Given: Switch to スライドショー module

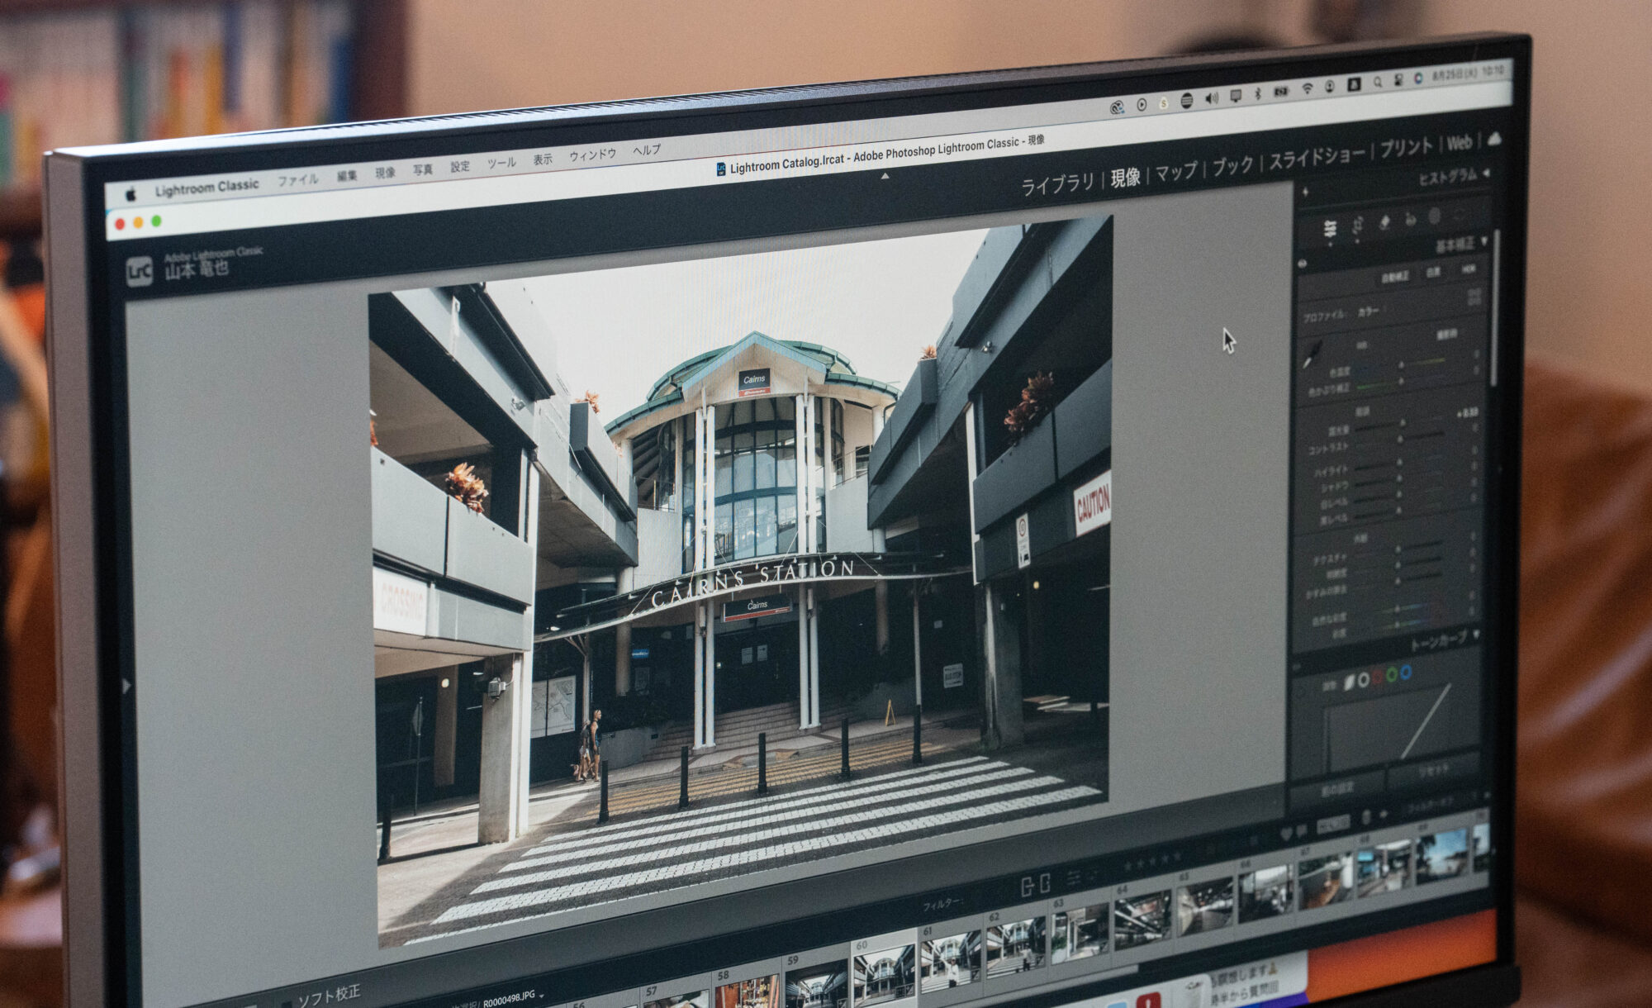Looking at the screenshot, I should [x=1317, y=157].
